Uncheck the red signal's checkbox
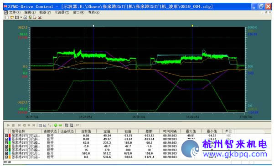The image size is (274, 166). (x=6, y=136)
